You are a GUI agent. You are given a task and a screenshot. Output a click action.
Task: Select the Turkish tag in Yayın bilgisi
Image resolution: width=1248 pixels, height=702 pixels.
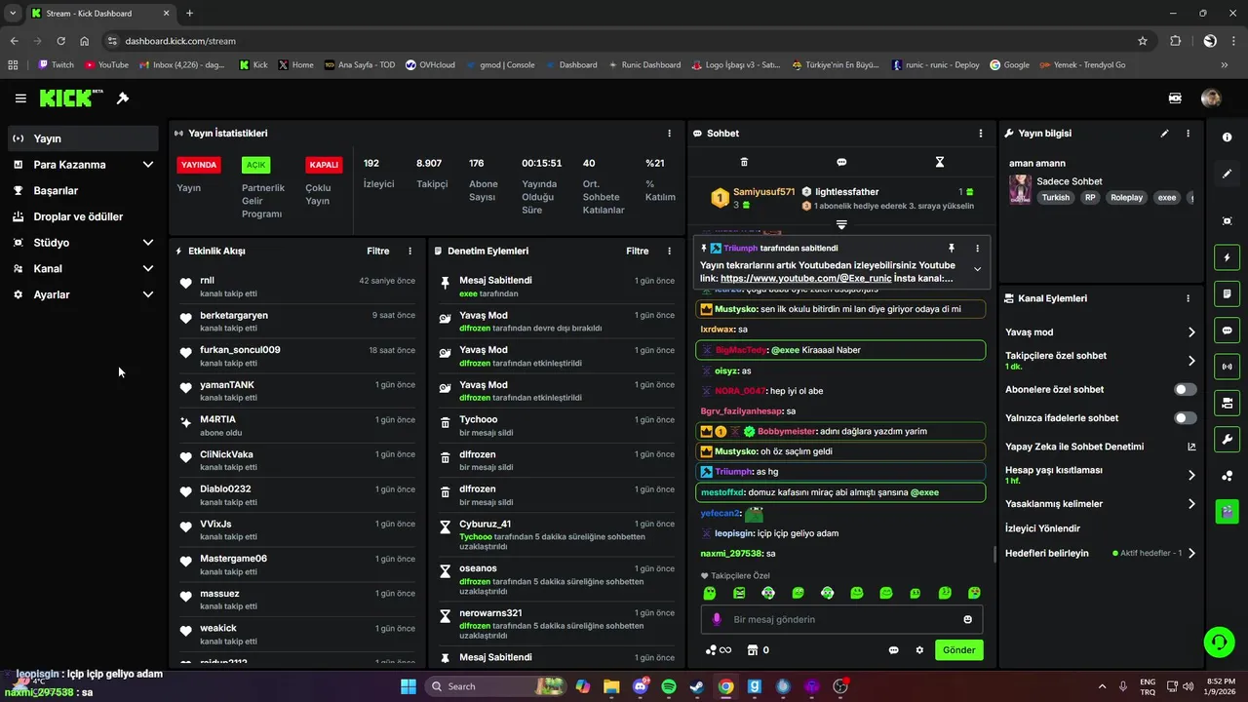coord(1055,197)
